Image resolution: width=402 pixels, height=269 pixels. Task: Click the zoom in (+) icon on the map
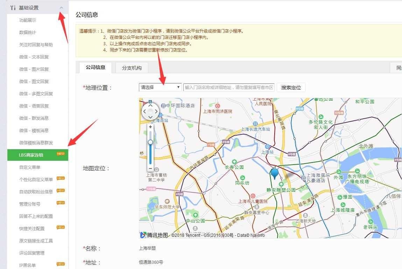click(x=150, y=127)
